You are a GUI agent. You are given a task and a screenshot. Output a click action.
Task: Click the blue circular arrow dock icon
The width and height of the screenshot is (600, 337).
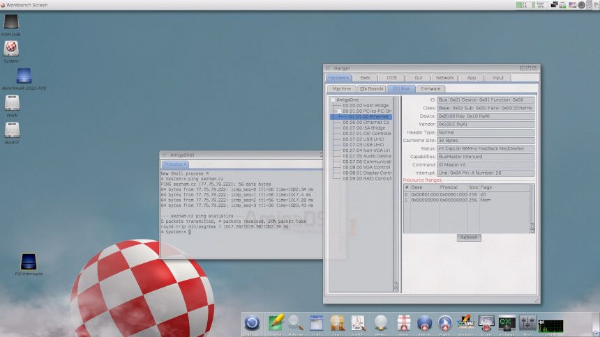(252, 323)
